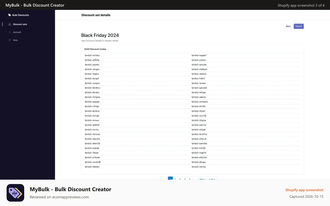Open the Help sidebar item
This screenshot has height=206, width=330.
(x=15, y=40)
